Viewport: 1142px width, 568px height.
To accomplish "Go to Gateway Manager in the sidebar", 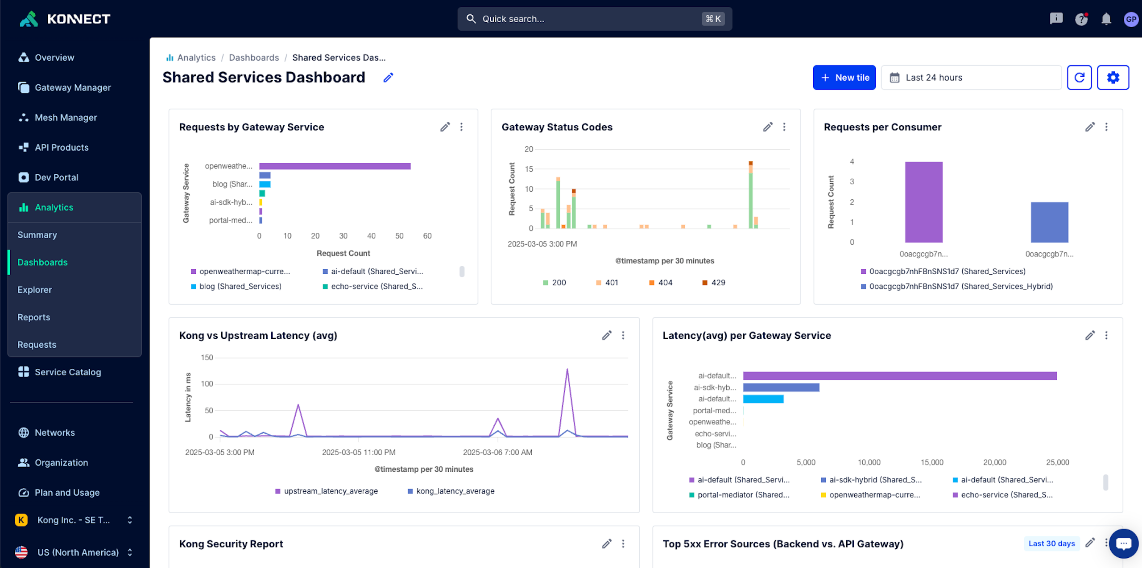I will (x=73, y=87).
